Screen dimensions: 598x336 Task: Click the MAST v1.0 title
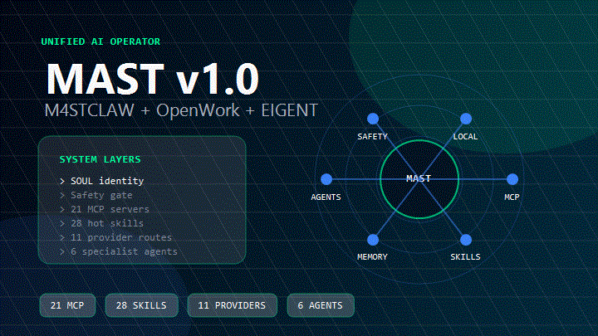point(153,79)
